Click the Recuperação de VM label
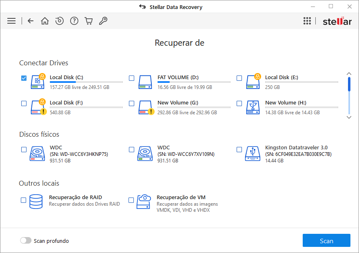 pos(181,198)
